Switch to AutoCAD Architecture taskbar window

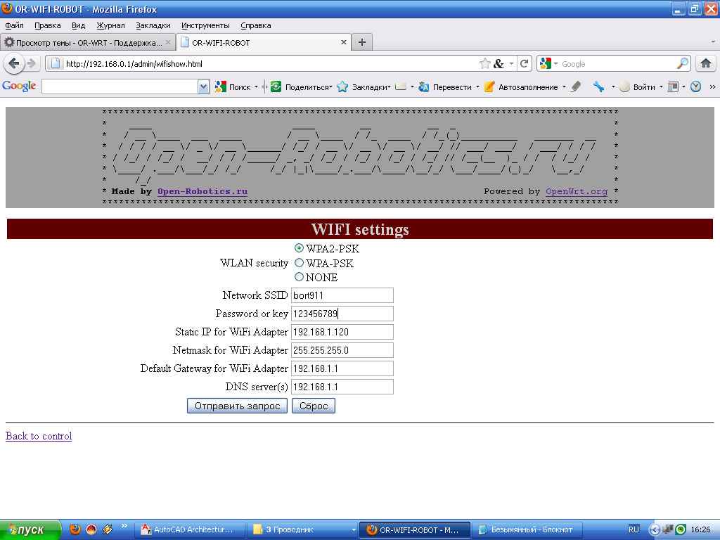(189, 529)
